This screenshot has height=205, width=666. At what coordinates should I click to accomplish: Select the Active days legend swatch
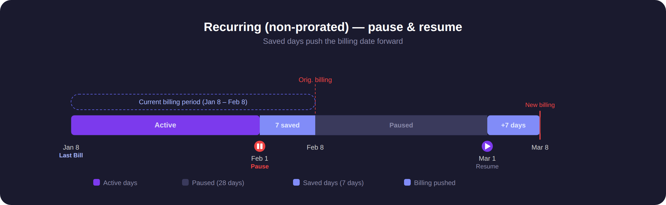pos(97,182)
